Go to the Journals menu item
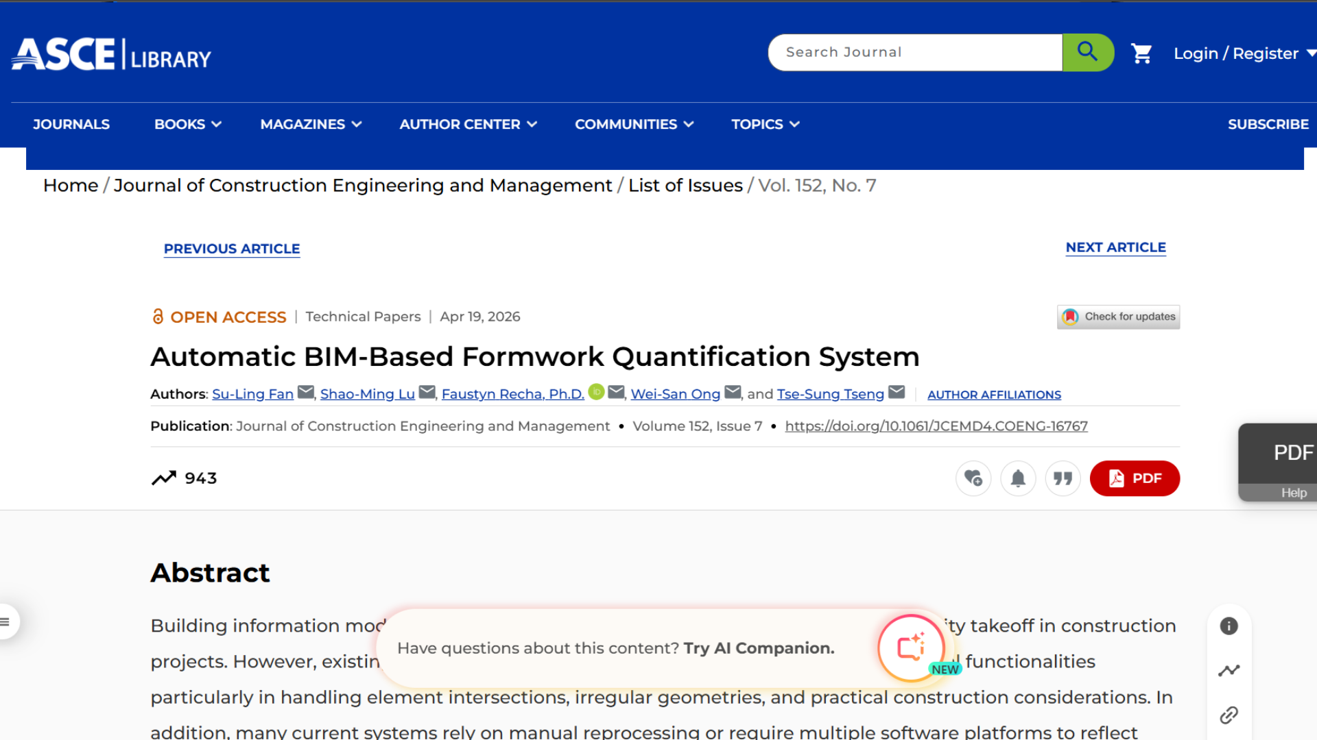 71,124
